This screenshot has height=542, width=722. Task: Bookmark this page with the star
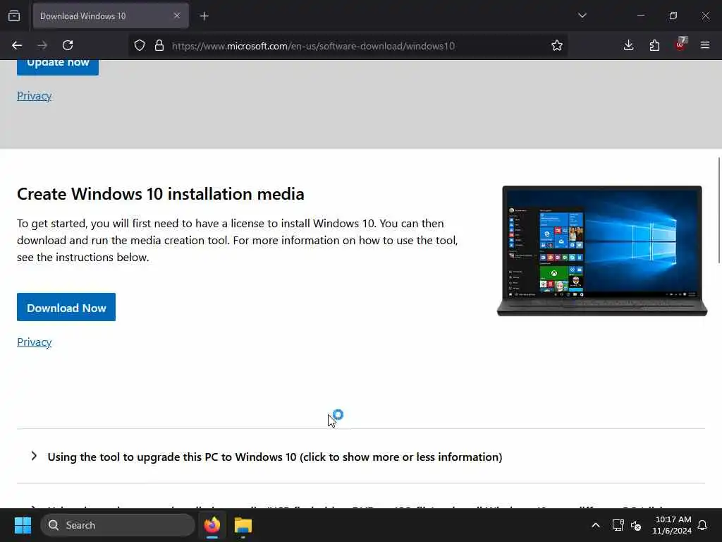click(x=557, y=45)
